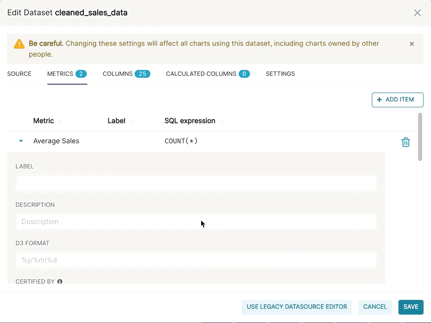Screen dimensions: 431x323
Task: Focus the Description text field
Action: point(196,222)
